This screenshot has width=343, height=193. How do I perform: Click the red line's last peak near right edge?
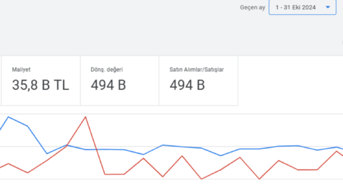coord(337,151)
